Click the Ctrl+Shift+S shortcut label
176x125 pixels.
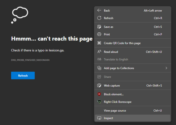(154, 86)
